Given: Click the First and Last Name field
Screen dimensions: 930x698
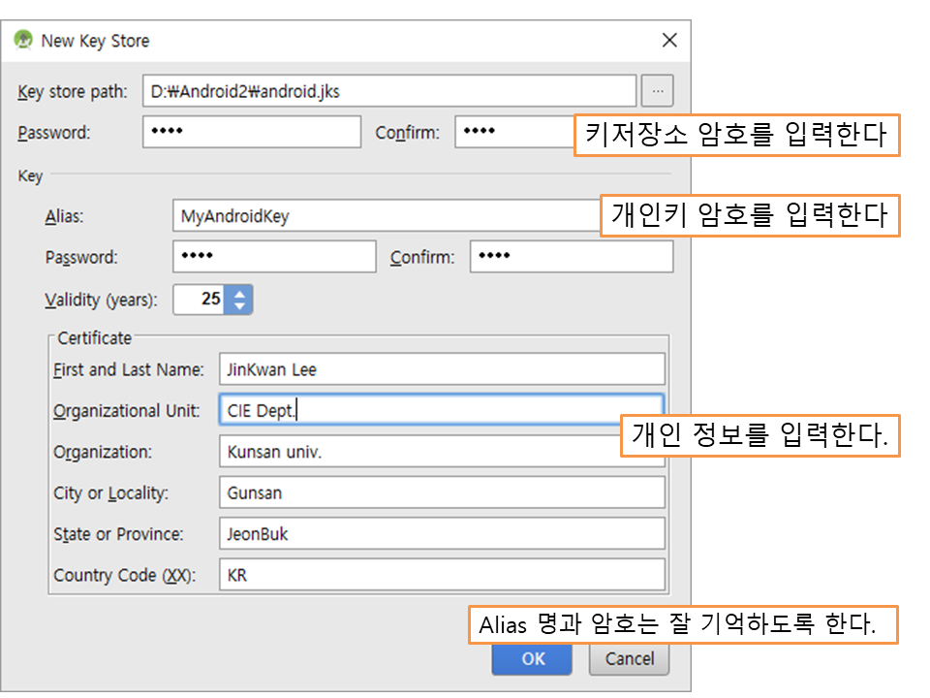Looking at the screenshot, I should click(442, 369).
